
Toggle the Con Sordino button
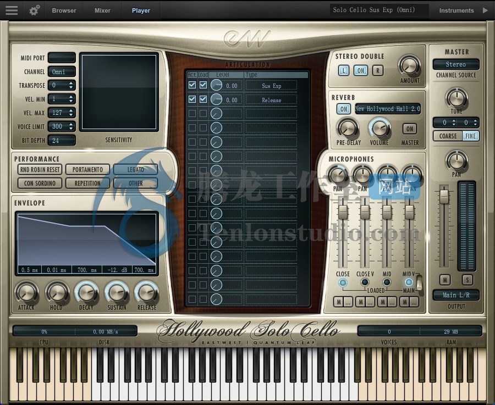pos(40,183)
